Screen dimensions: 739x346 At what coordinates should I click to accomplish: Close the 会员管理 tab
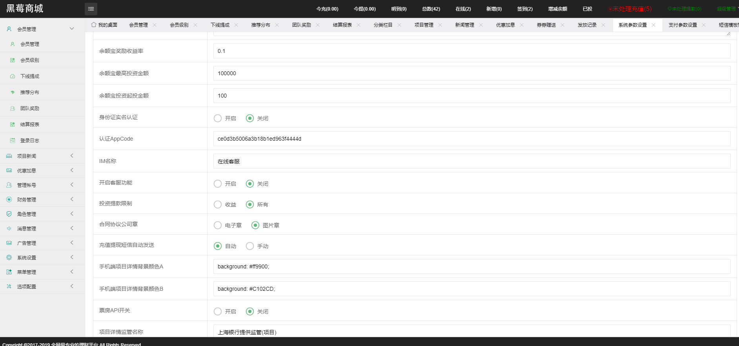click(155, 25)
